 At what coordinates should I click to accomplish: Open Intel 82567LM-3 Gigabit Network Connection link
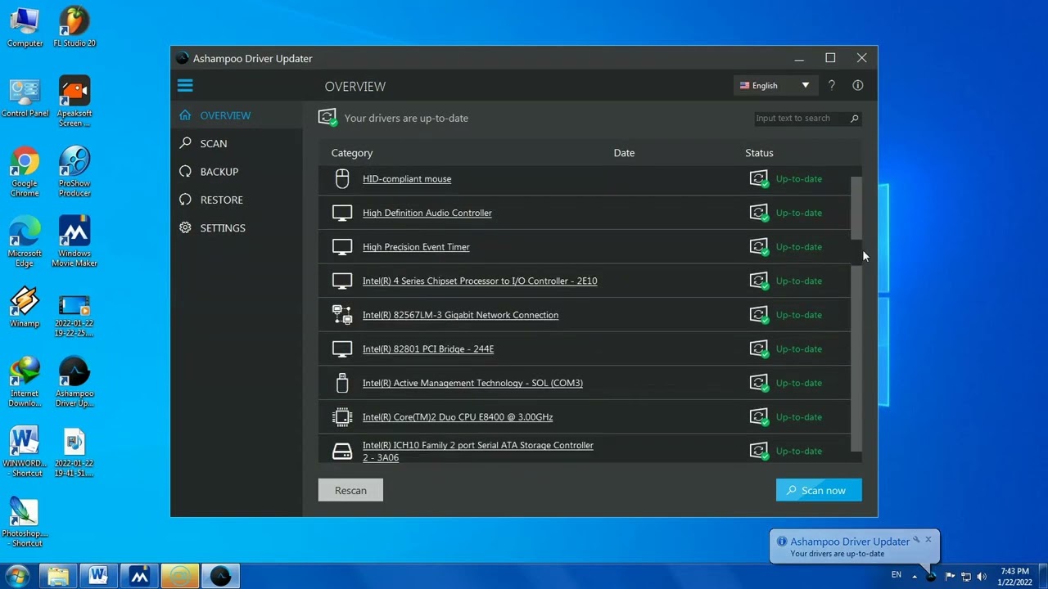click(460, 315)
